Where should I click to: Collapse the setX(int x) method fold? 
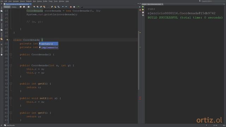[x=11, y=98]
